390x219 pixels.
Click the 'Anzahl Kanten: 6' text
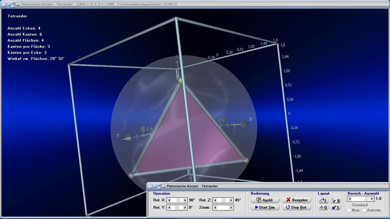[25, 34]
